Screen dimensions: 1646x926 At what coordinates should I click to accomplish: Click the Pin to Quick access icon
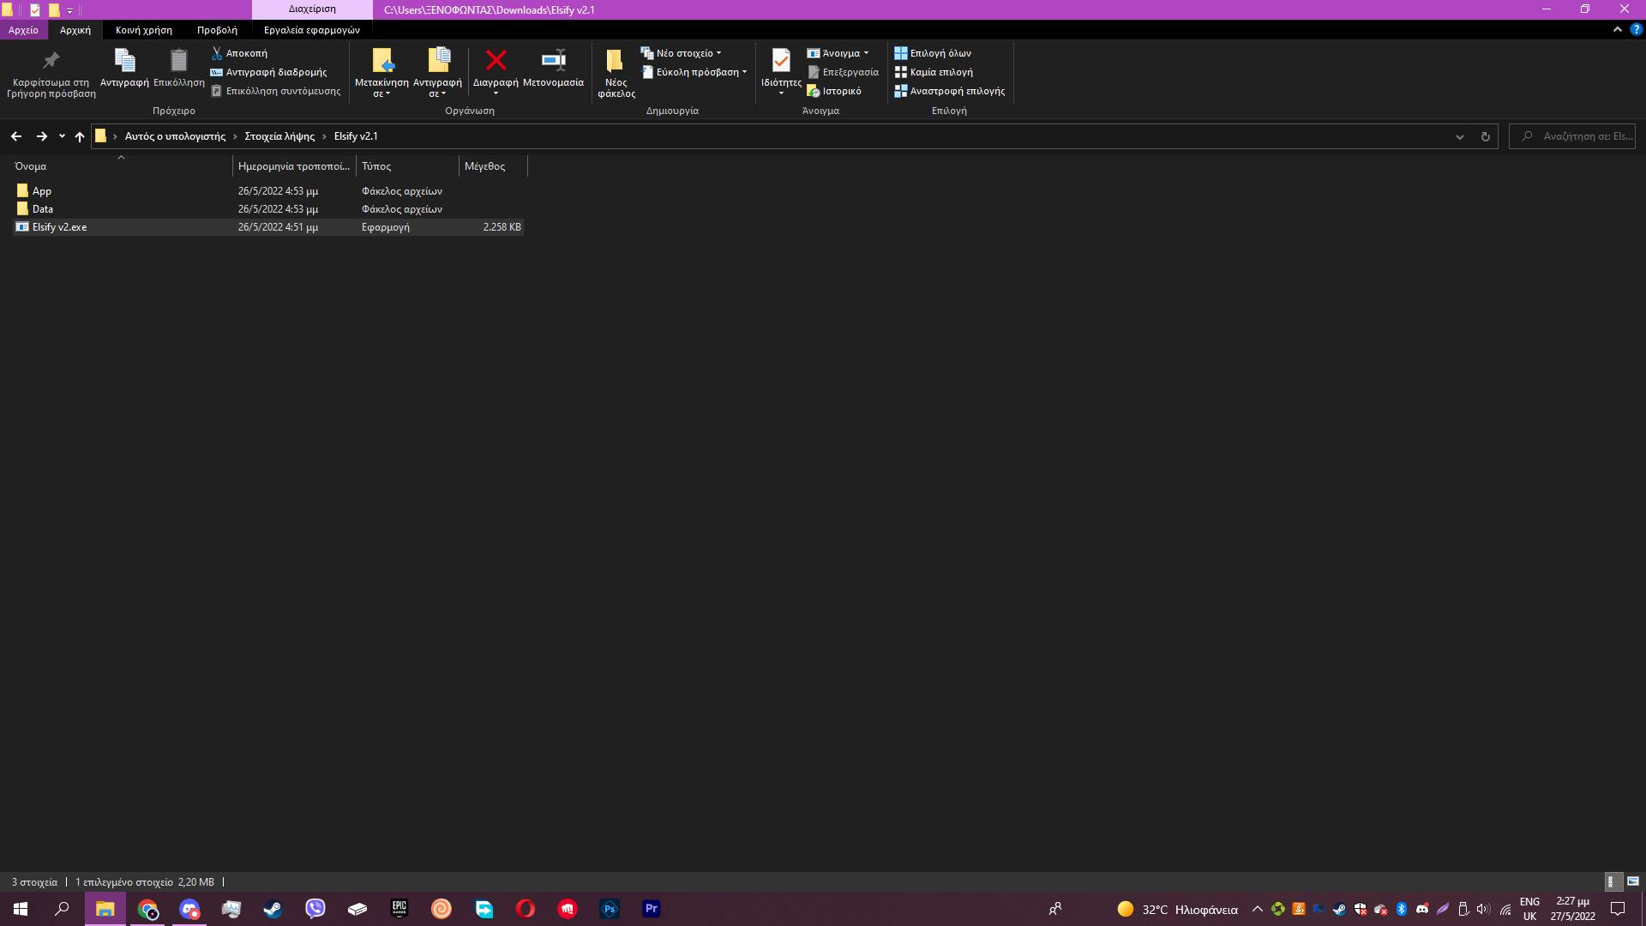[51, 61]
